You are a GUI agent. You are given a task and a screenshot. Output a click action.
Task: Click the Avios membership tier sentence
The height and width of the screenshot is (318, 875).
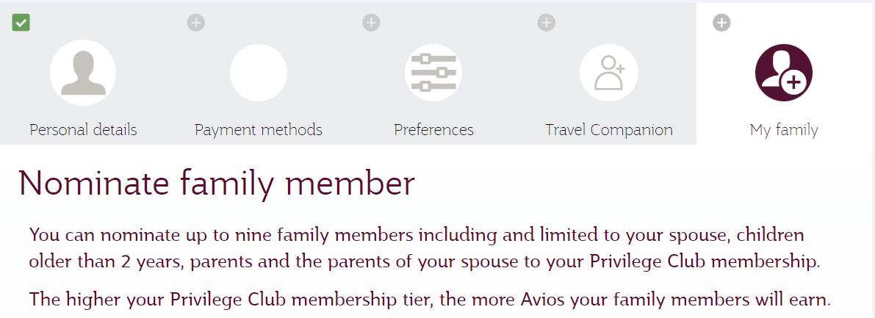(x=430, y=300)
